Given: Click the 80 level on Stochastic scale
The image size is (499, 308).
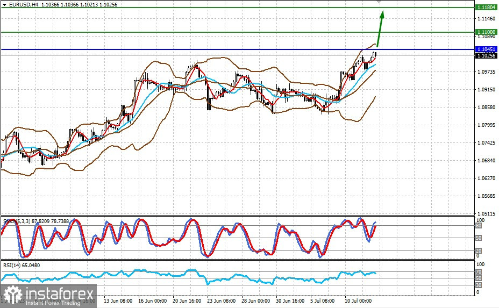Looking at the screenshot, I should tap(479, 226).
